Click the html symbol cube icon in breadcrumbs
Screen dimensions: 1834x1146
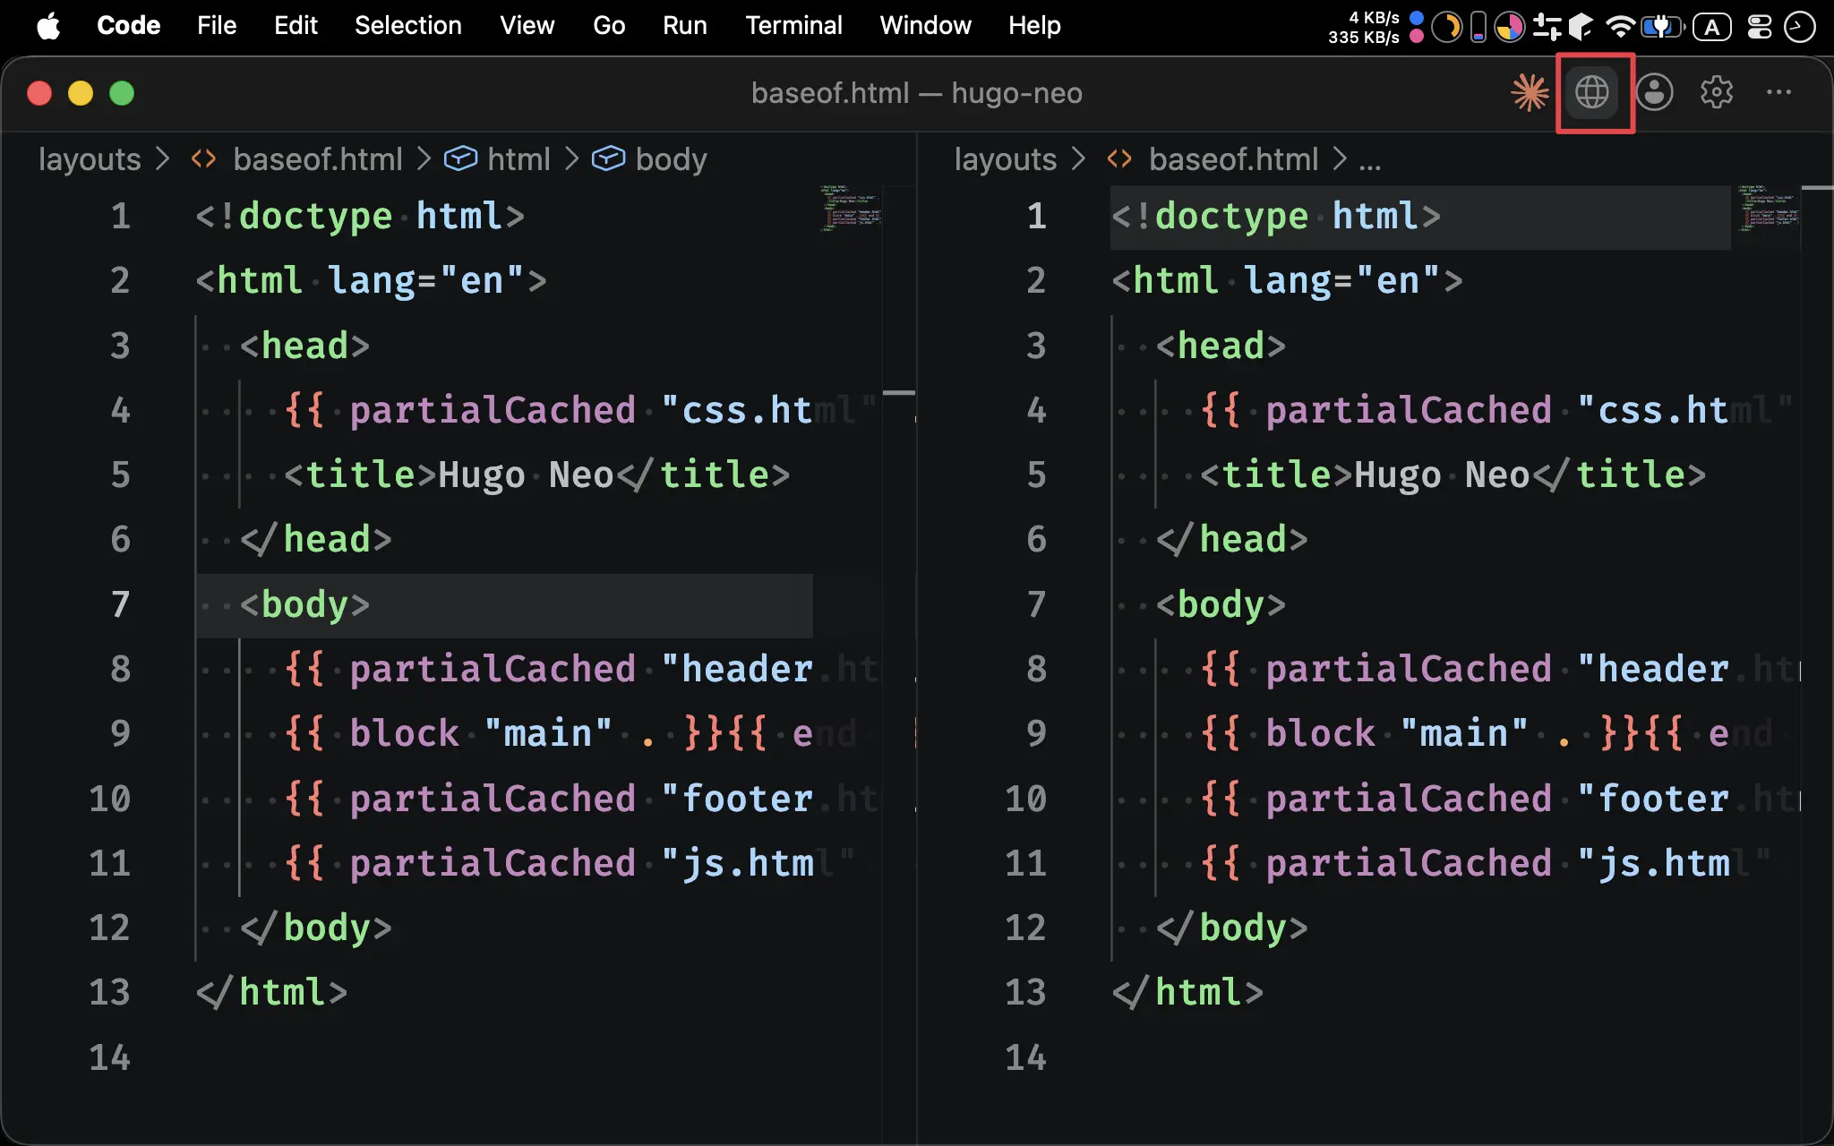click(x=460, y=158)
